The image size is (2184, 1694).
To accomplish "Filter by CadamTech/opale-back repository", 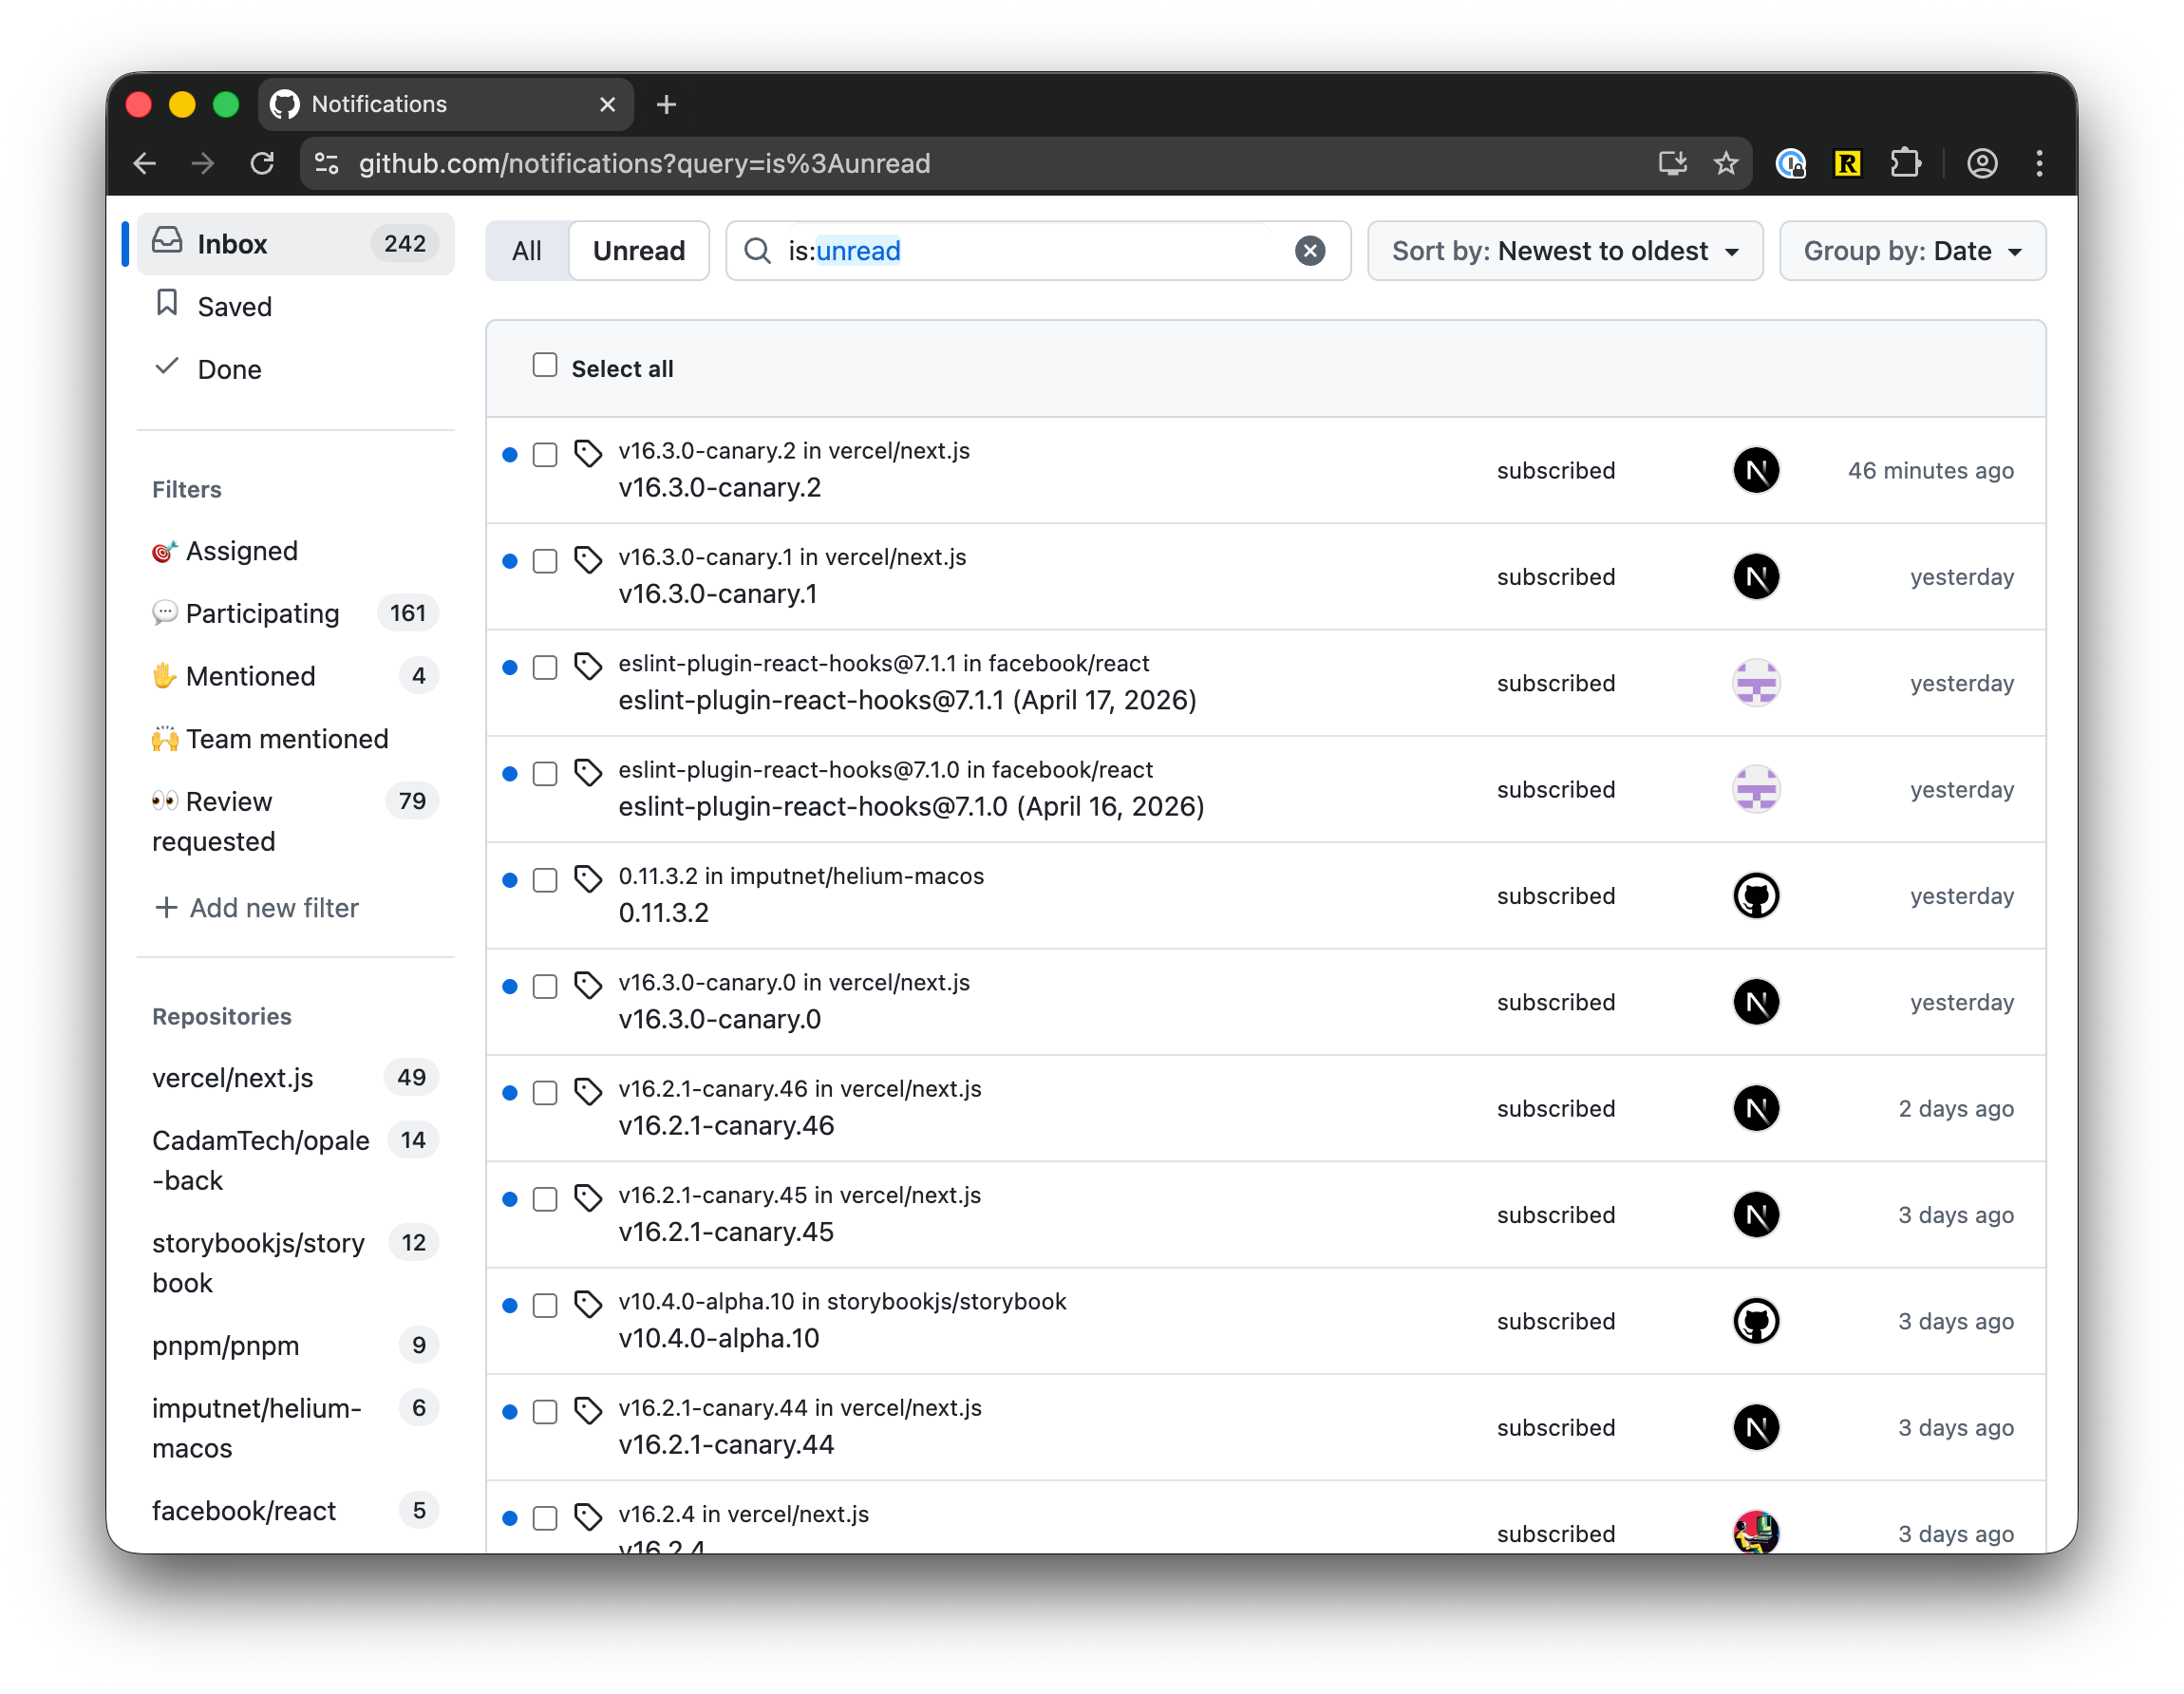I will (x=295, y=1160).
